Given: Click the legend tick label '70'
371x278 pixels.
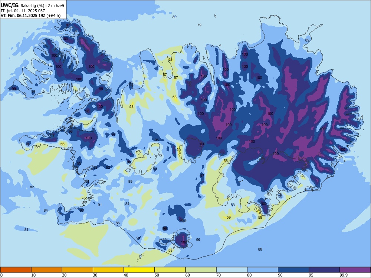Looking at the screenshot, I should coord(219,275).
